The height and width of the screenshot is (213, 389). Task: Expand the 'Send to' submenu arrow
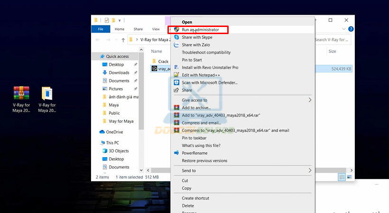click(x=310, y=170)
